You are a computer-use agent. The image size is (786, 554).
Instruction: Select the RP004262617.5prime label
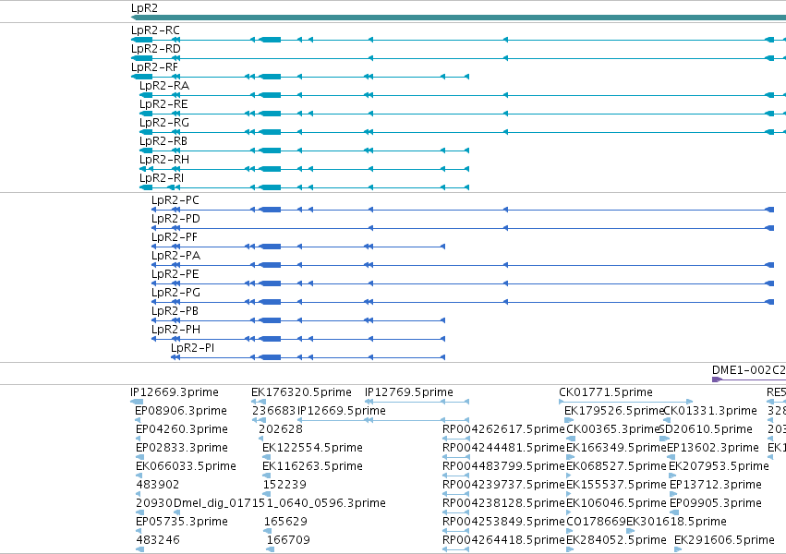(x=503, y=429)
